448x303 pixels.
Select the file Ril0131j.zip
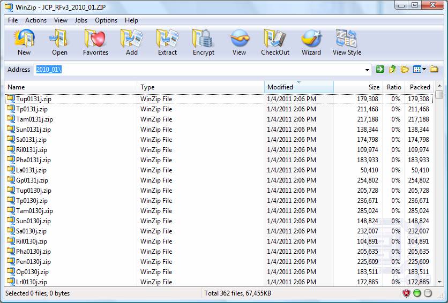click(x=32, y=150)
